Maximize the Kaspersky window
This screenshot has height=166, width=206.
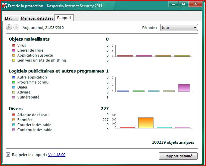[x=183, y=4]
